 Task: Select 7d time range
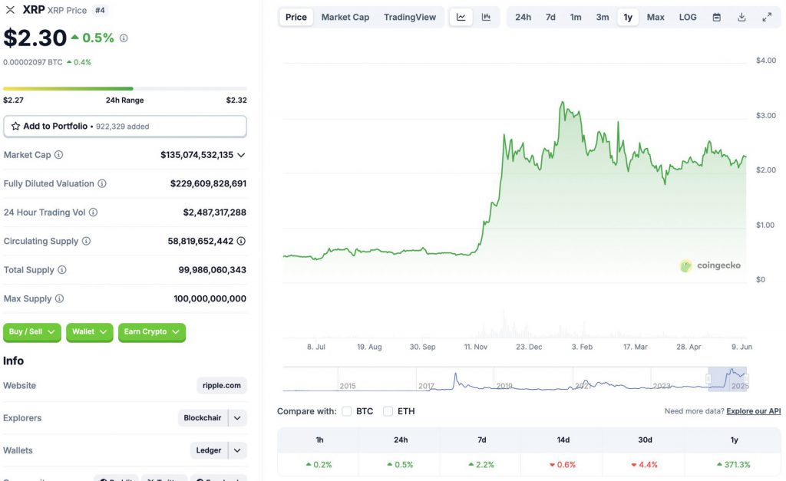click(x=550, y=17)
